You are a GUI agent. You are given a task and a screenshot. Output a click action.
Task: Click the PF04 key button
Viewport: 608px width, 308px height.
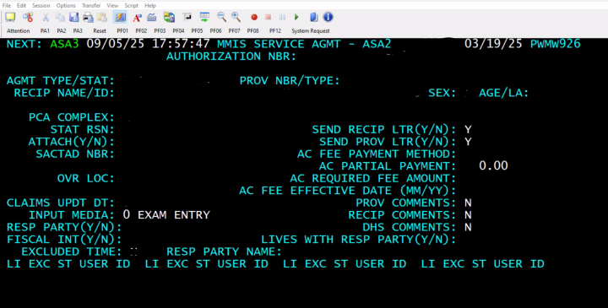coord(178,30)
